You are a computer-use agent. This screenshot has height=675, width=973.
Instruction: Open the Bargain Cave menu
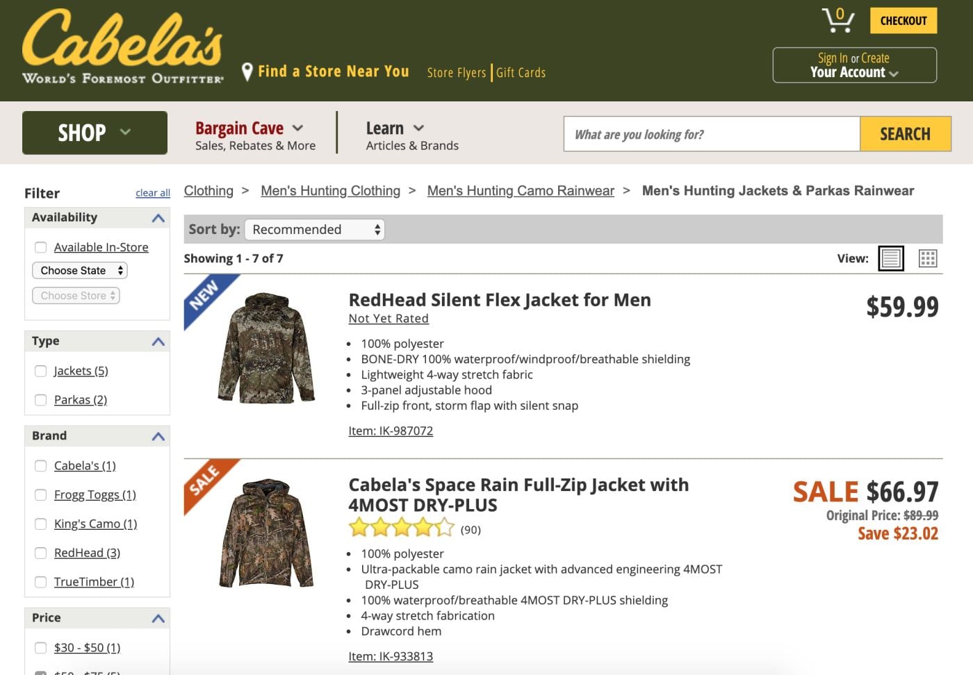250,128
